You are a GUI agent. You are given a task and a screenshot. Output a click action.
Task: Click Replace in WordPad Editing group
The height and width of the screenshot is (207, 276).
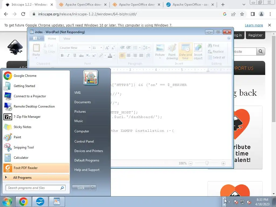(x=216, y=51)
